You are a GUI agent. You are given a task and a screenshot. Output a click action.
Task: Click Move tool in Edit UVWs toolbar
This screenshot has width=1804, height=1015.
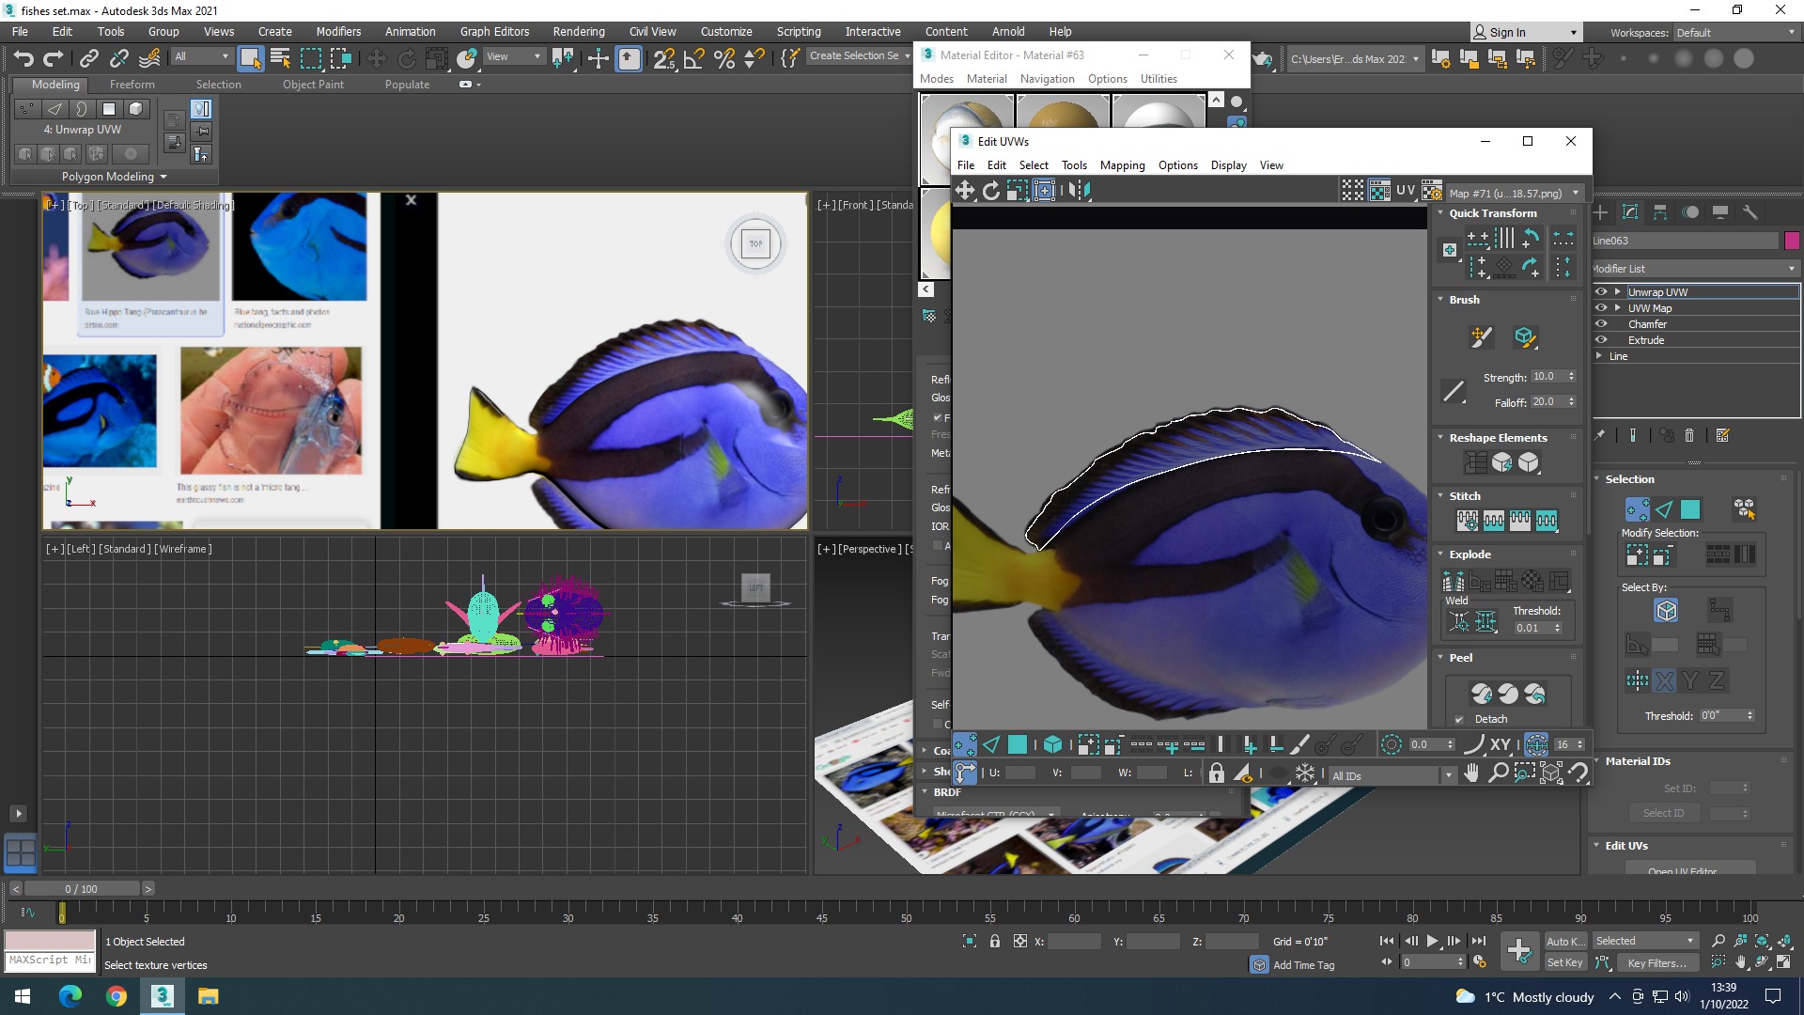pyautogui.click(x=965, y=191)
